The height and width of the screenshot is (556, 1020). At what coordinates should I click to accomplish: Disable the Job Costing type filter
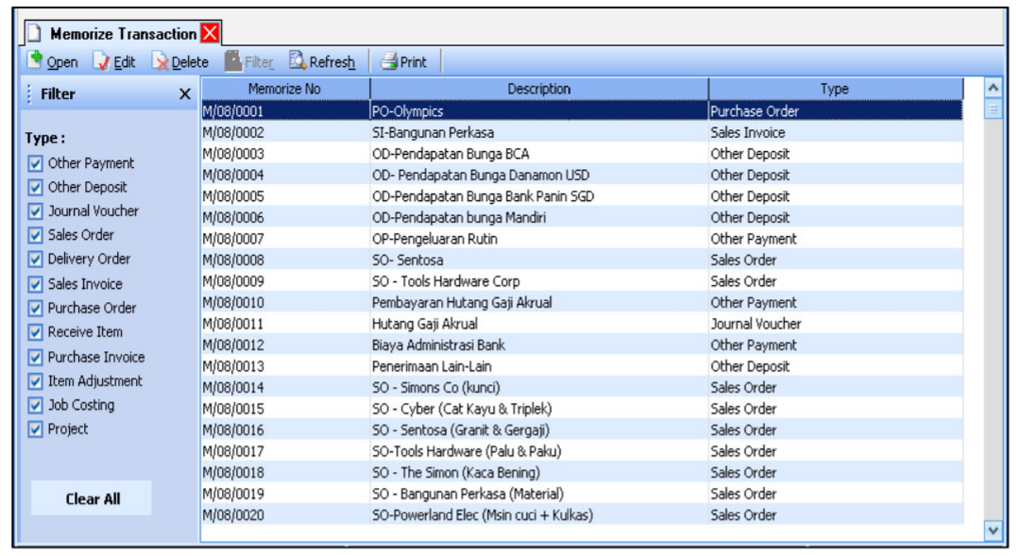pos(36,405)
